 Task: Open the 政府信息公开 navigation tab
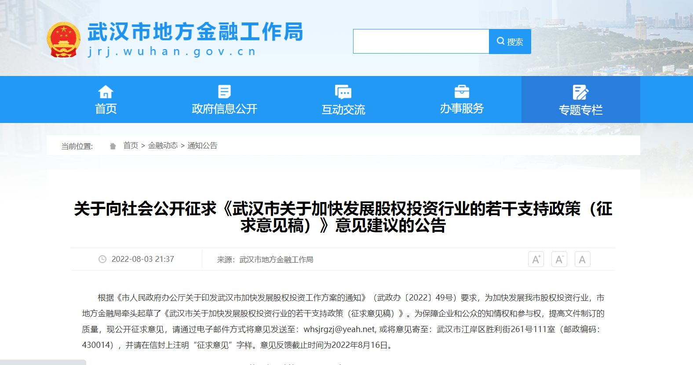pyautogui.click(x=224, y=108)
